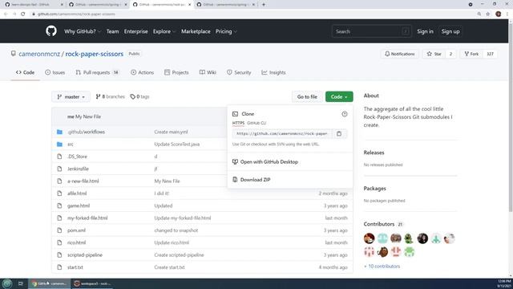Expand the Explore menu
Image resolution: width=513 pixels, height=289 pixels.
(164, 31)
